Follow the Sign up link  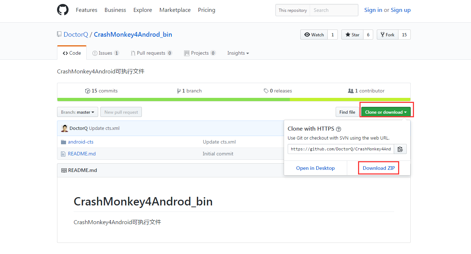click(x=401, y=10)
